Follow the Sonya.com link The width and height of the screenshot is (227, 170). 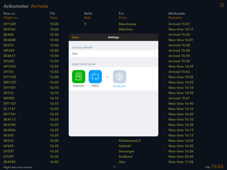tap(119, 86)
